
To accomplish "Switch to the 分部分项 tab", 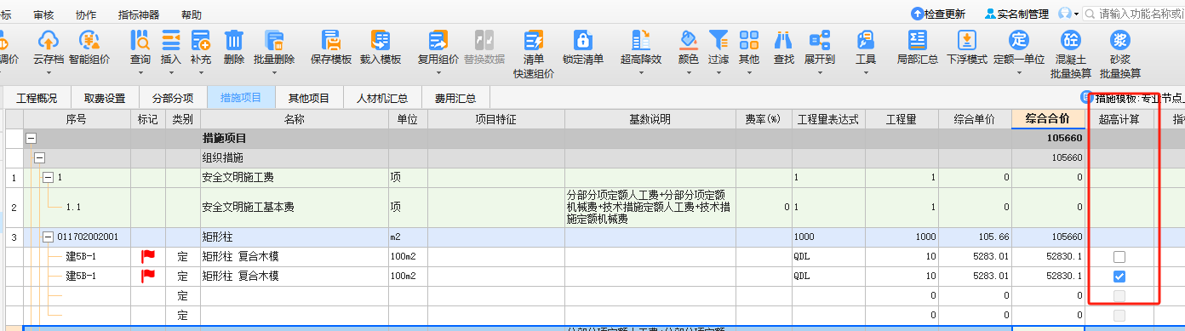I will (x=173, y=98).
